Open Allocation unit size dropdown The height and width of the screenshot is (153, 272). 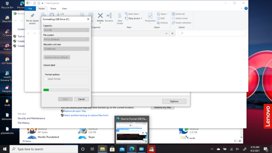click(x=66, y=49)
